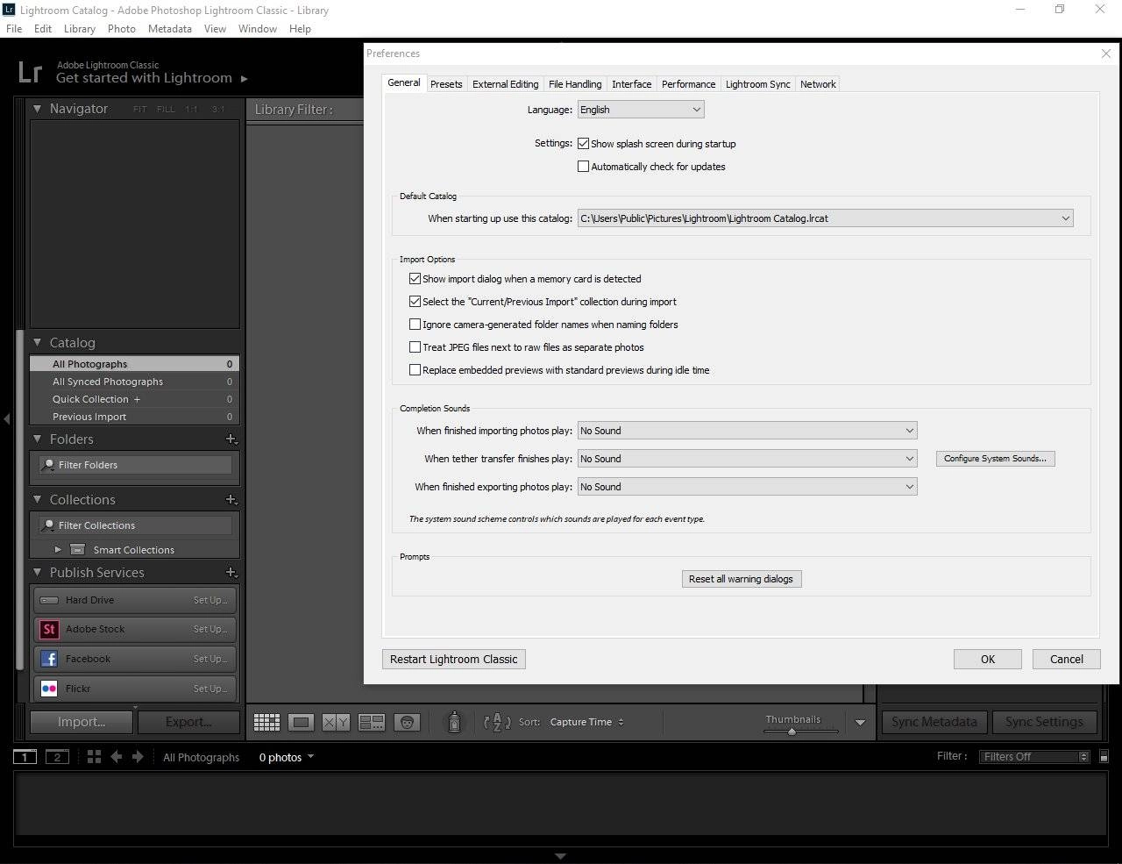Confirm preferences with OK
The image size is (1122, 864).
(x=988, y=659)
